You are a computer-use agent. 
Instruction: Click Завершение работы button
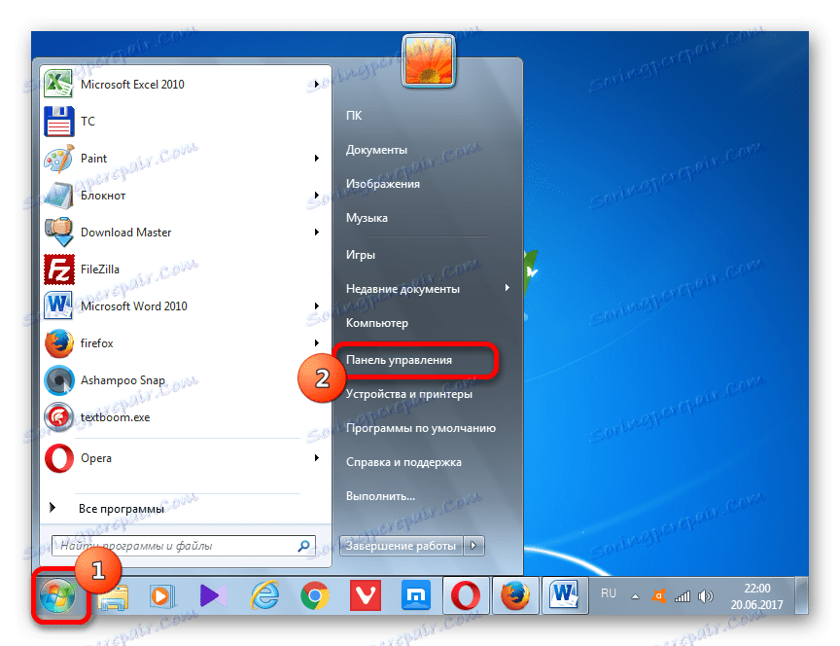coord(402,546)
